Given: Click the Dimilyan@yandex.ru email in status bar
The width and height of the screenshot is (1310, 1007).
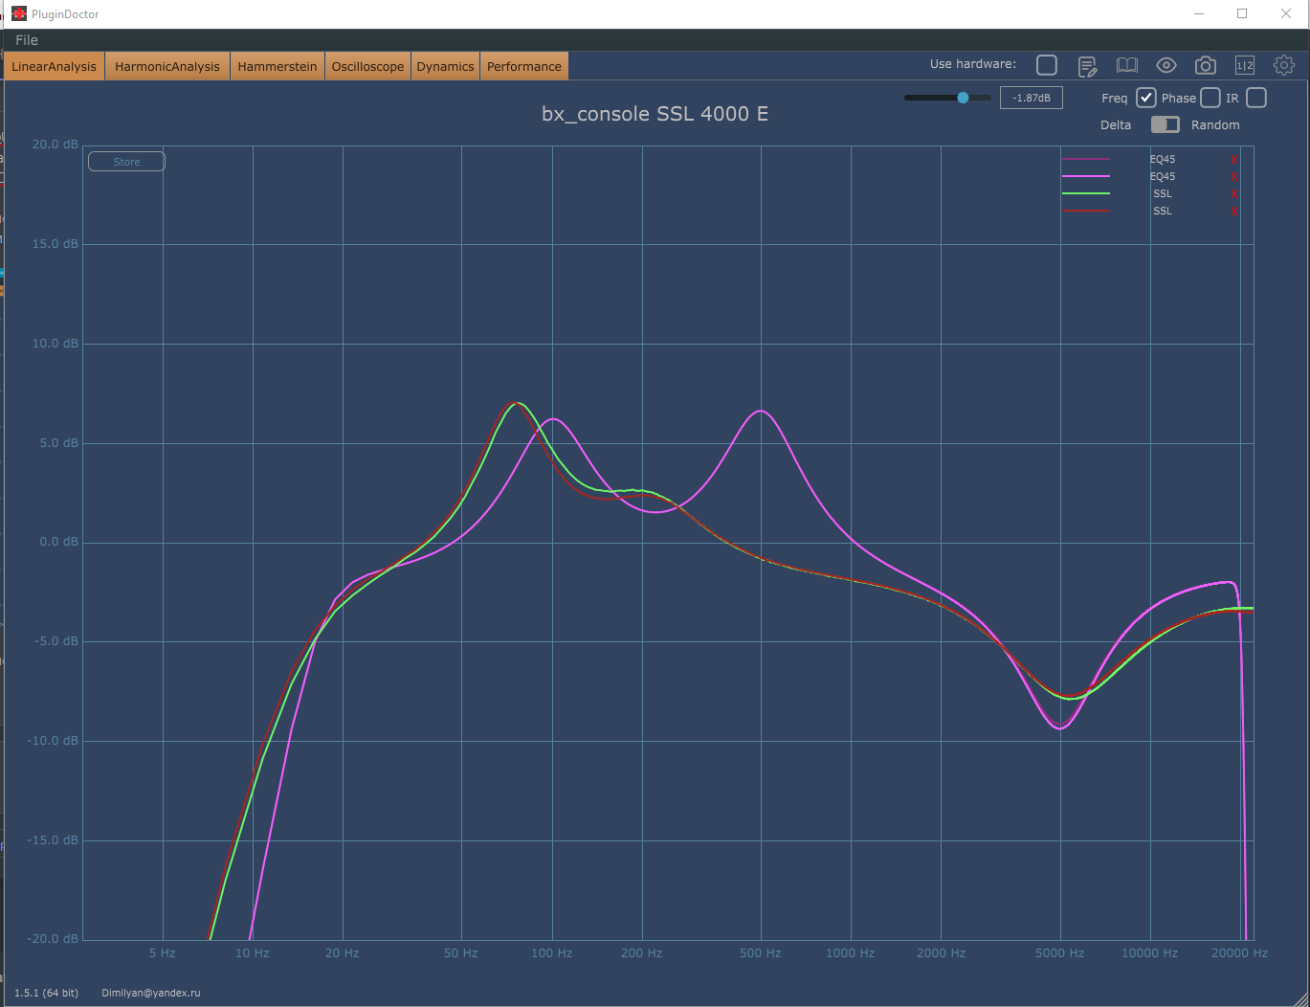Looking at the screenshot, I should [151, 993].
